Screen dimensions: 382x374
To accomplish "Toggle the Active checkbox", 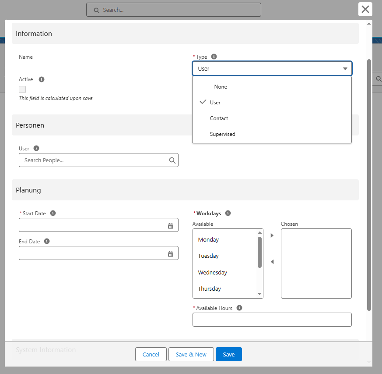I will pyautogui.click(x=22, y=89).
